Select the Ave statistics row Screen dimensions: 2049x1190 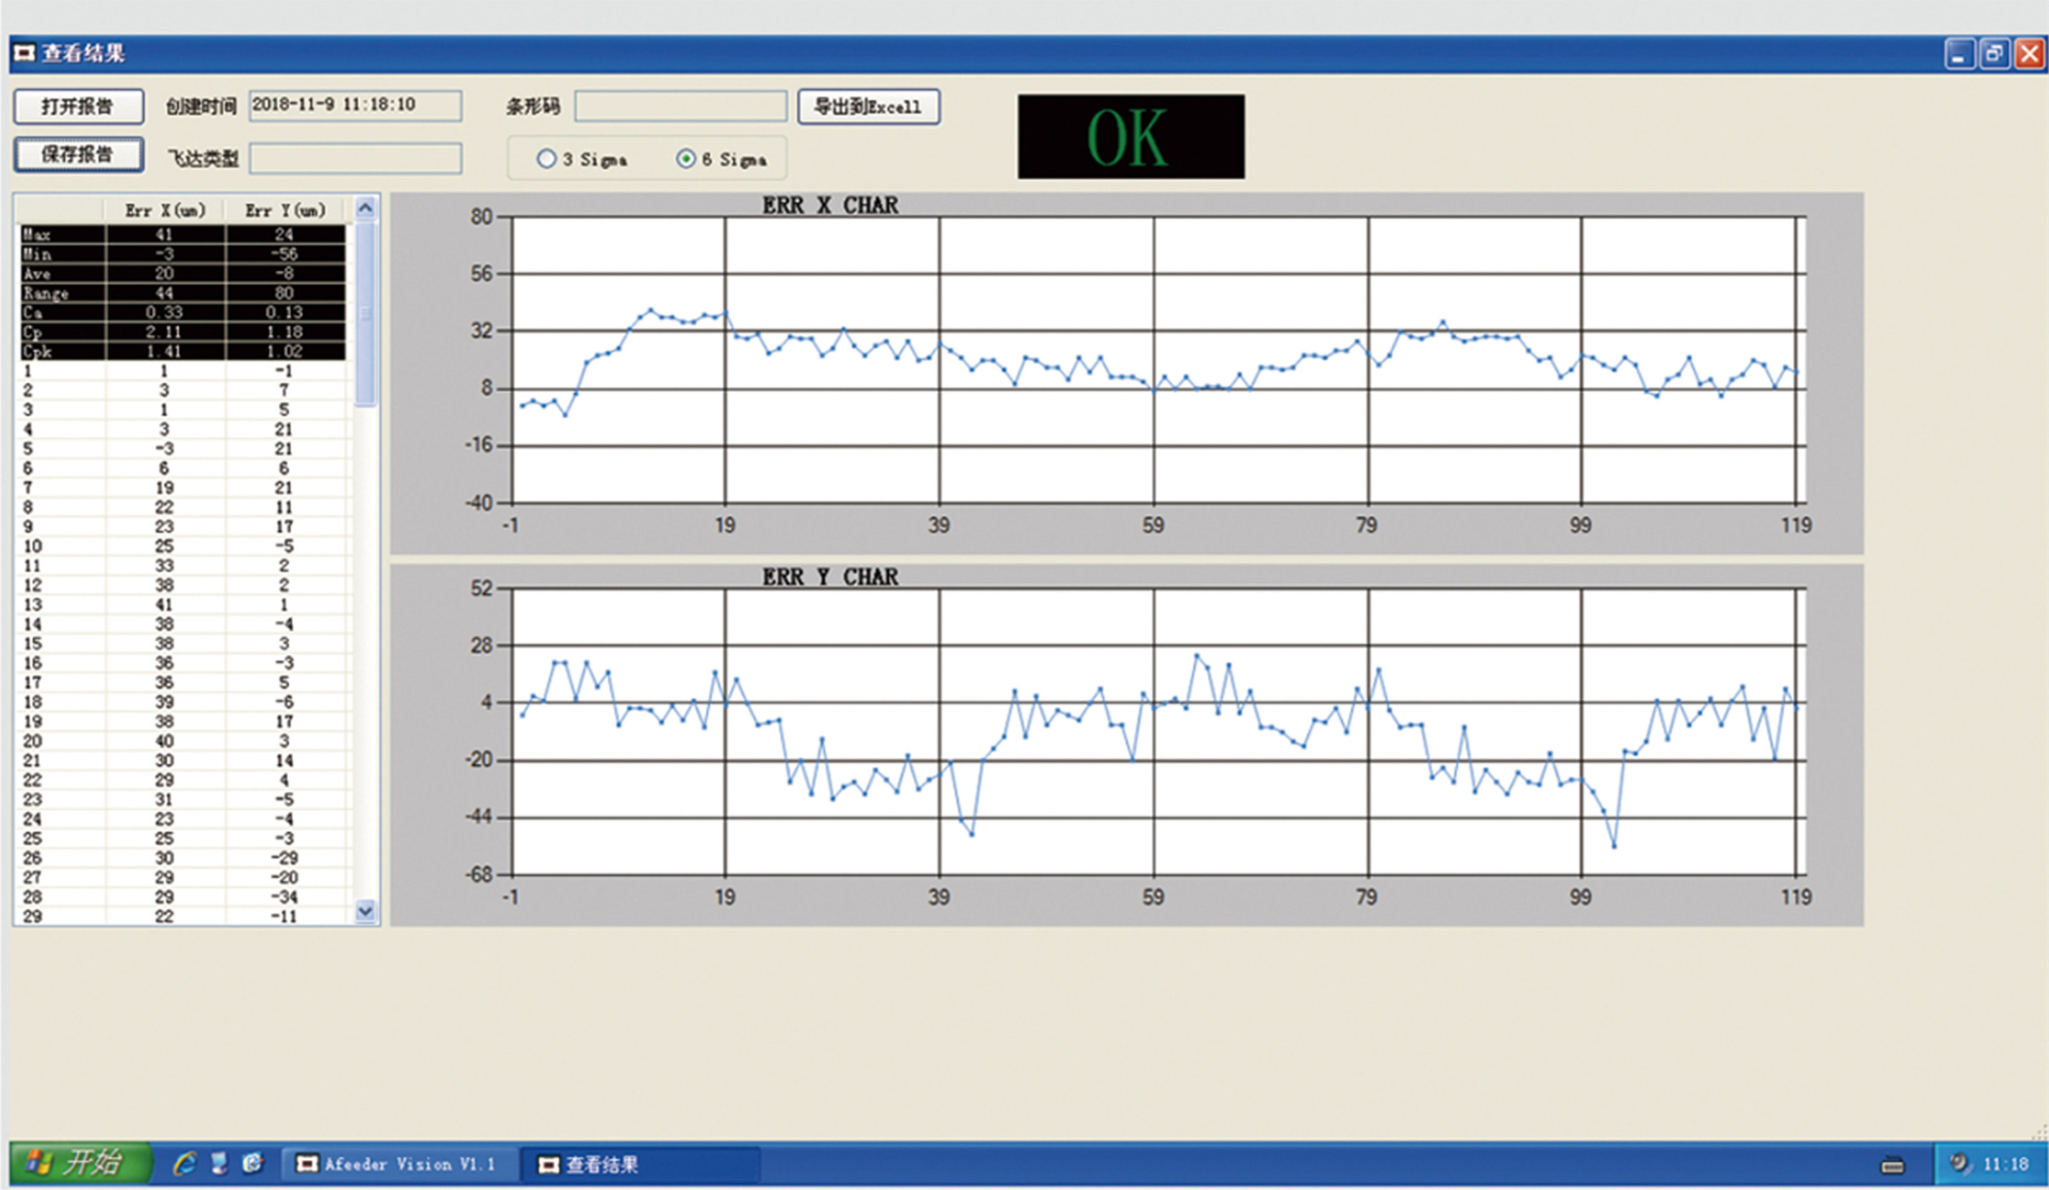click(183, 273)
